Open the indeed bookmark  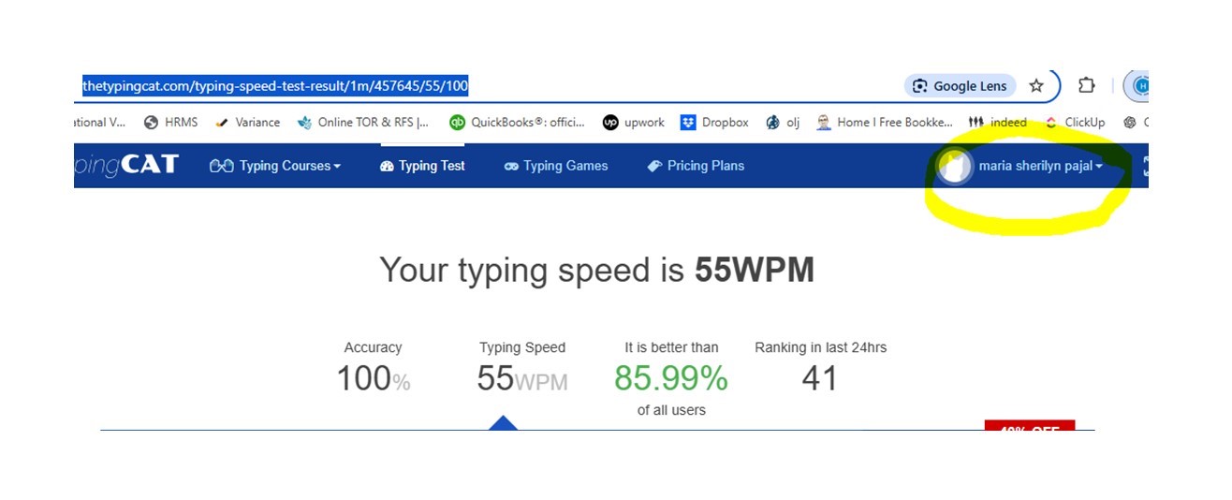point(998,122)
